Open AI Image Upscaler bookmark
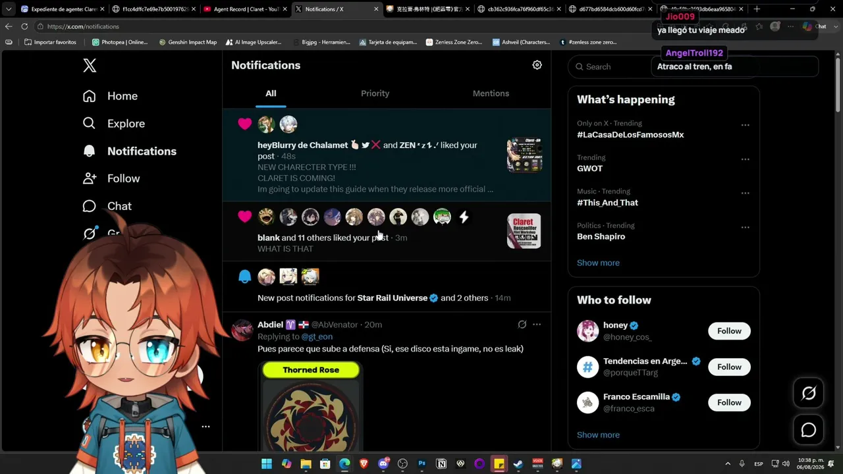This screenshot has height=474, width=843. pos(253,42)
